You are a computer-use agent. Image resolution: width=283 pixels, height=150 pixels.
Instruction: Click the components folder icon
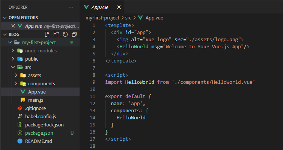point(23,83)
